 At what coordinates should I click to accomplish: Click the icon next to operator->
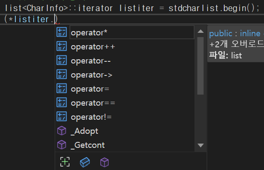click(61, 75)
